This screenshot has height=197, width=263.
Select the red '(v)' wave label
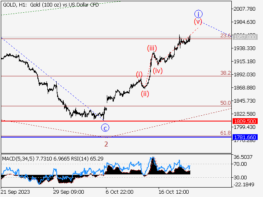pos(198,22)
